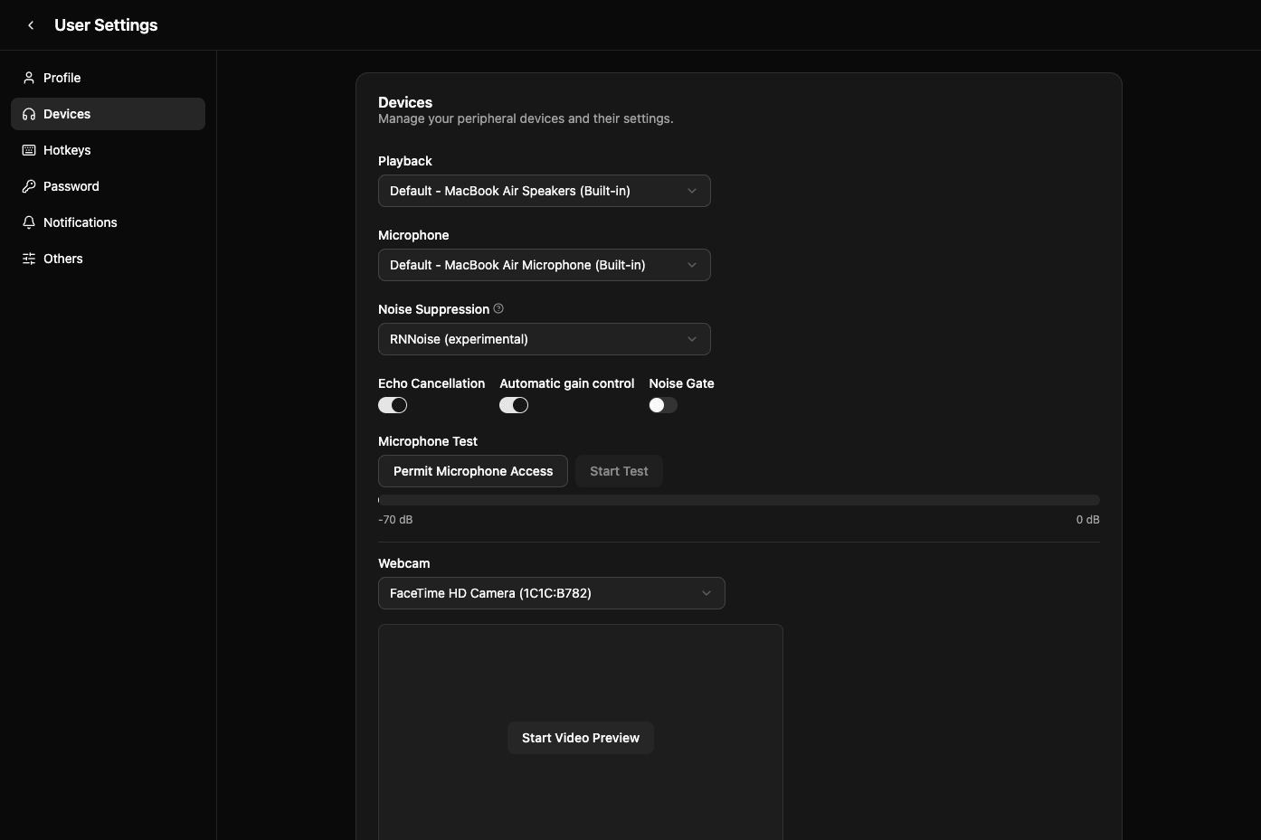
Task: Turn off Automatic gain control
Action: coord(514,405)
